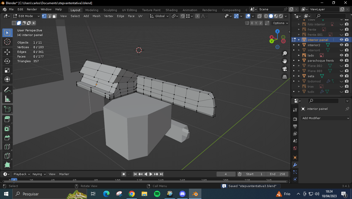The width and height of the screenshot is (352, 199).
Task: Toggle snapping magnet
Action: point(183,16)
